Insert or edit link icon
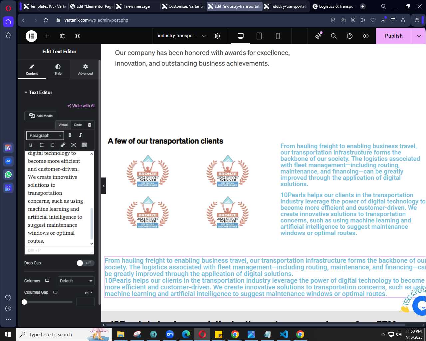The height and width of the screenshot is (341, 426). pos(63,145)
